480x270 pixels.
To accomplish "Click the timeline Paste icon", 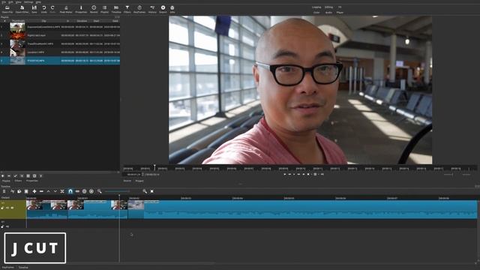I will pyautogui.click(x=26, y=191).
